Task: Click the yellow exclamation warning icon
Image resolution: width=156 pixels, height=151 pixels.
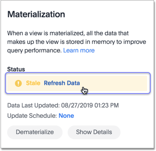Action: 18,83
